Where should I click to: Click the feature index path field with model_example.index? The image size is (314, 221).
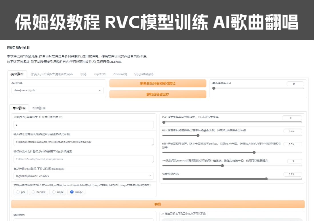(83, 159)
